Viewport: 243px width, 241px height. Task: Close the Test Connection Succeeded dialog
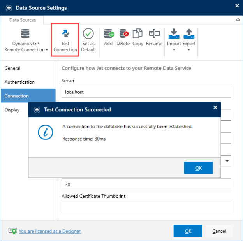pos(215,107)
